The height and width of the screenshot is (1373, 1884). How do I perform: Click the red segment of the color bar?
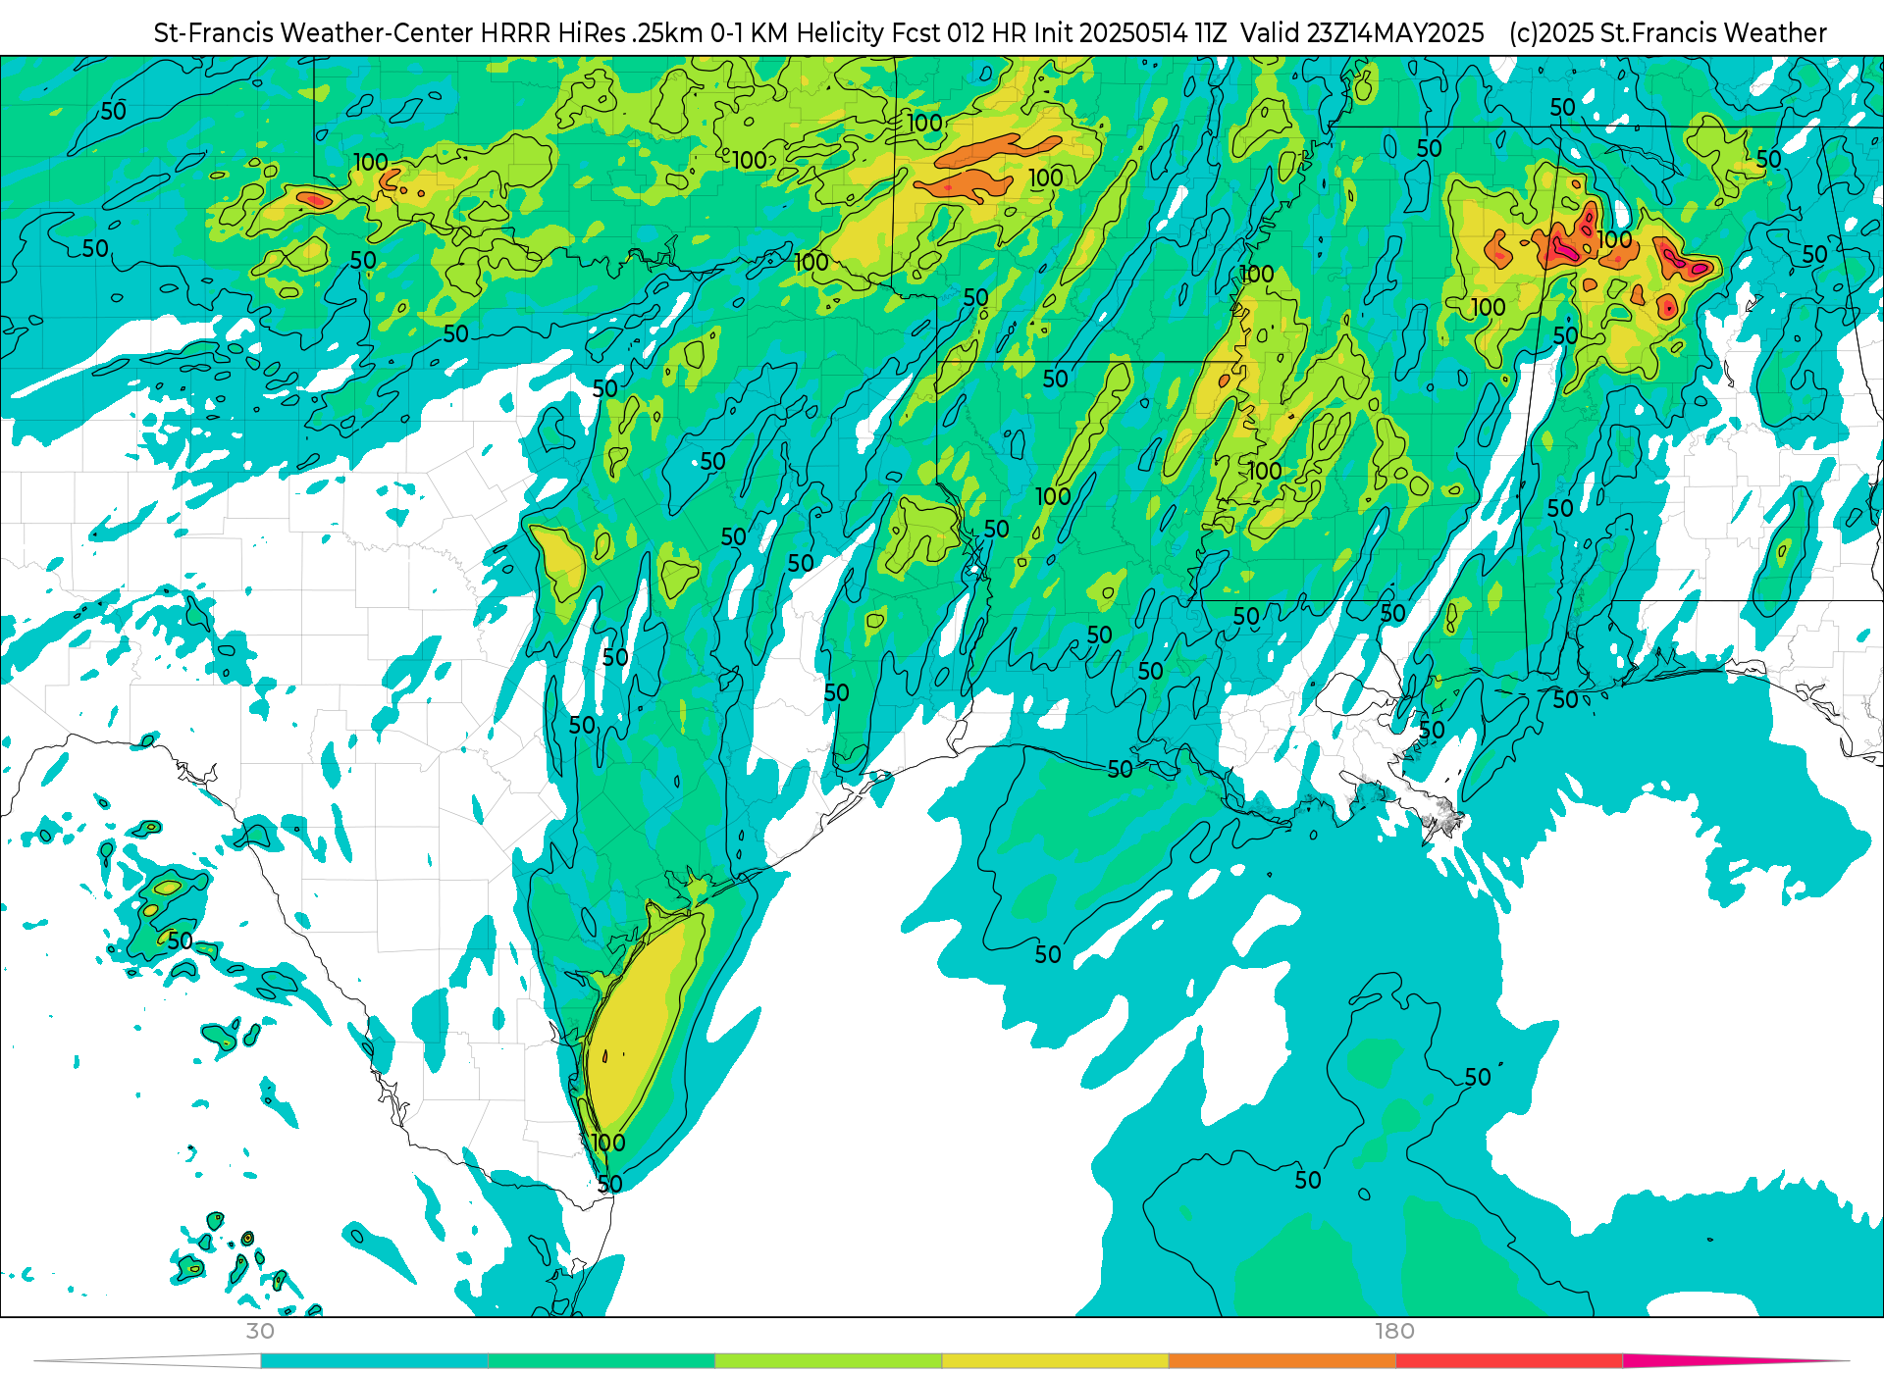[1509, 1361]
